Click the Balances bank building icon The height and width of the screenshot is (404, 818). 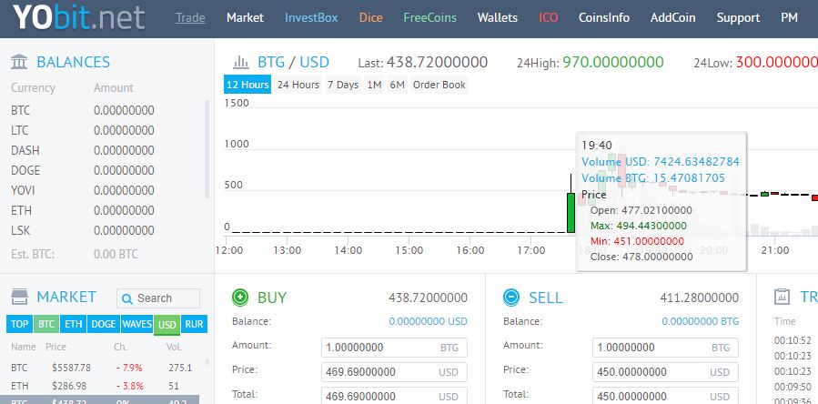pos(19,62)
